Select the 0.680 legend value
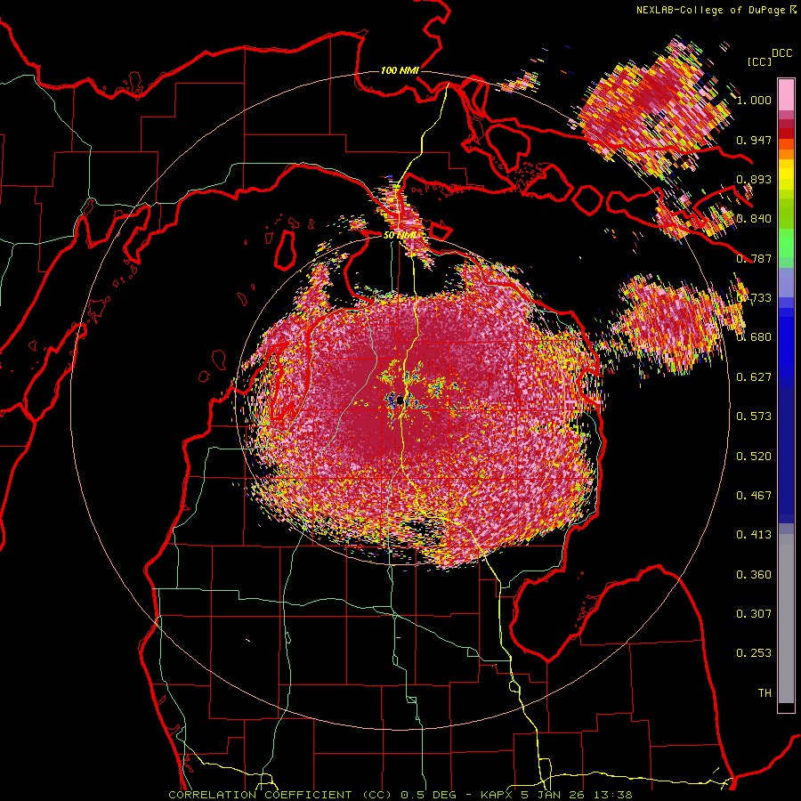This screenshot has width=801, height=801. point(754,337)
